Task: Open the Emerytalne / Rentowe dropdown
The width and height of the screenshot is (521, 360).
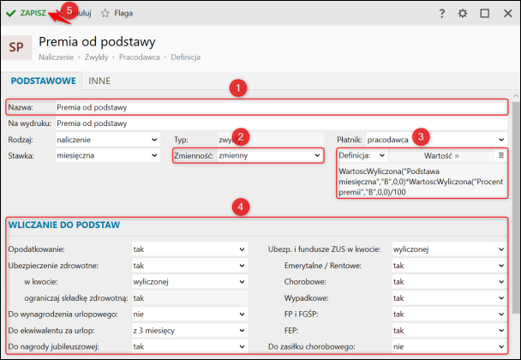Action: (x=449, y=266)
